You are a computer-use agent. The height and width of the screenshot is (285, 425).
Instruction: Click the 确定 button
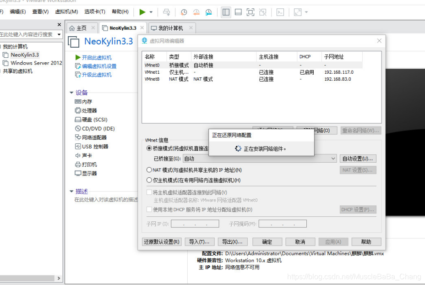pyautogui.click(x=267, y=242)
